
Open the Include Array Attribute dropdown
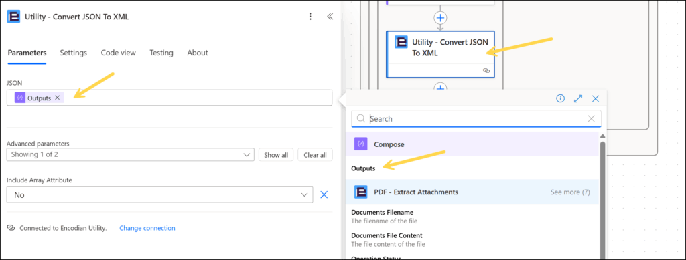click(x=159, y=195)
